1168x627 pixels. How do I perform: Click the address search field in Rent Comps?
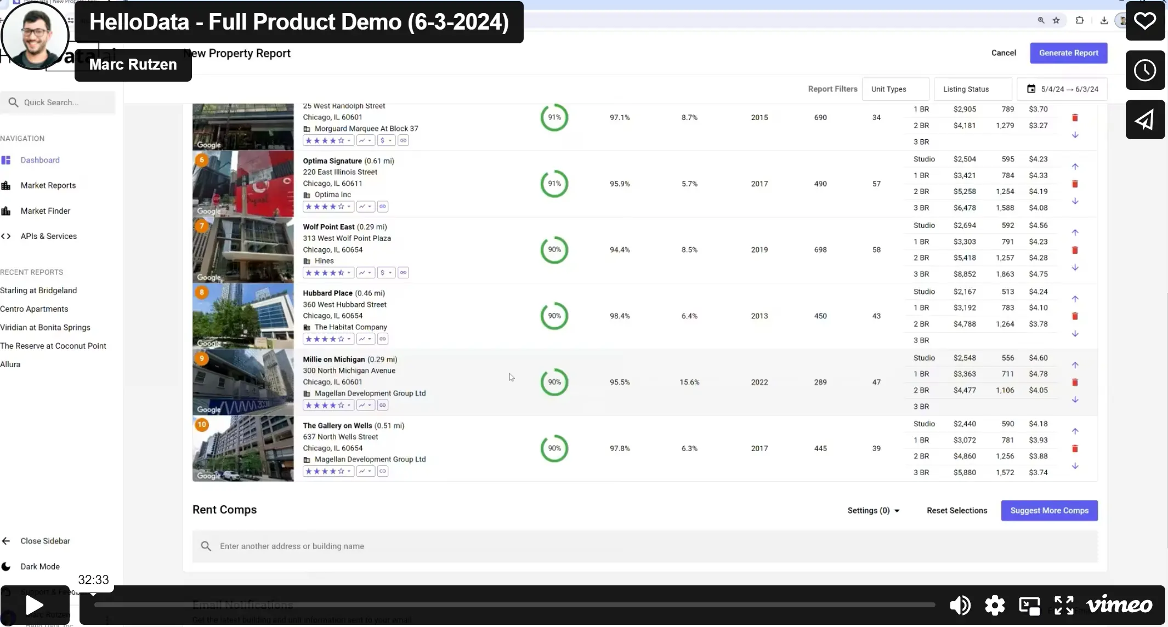click(494, 546)
